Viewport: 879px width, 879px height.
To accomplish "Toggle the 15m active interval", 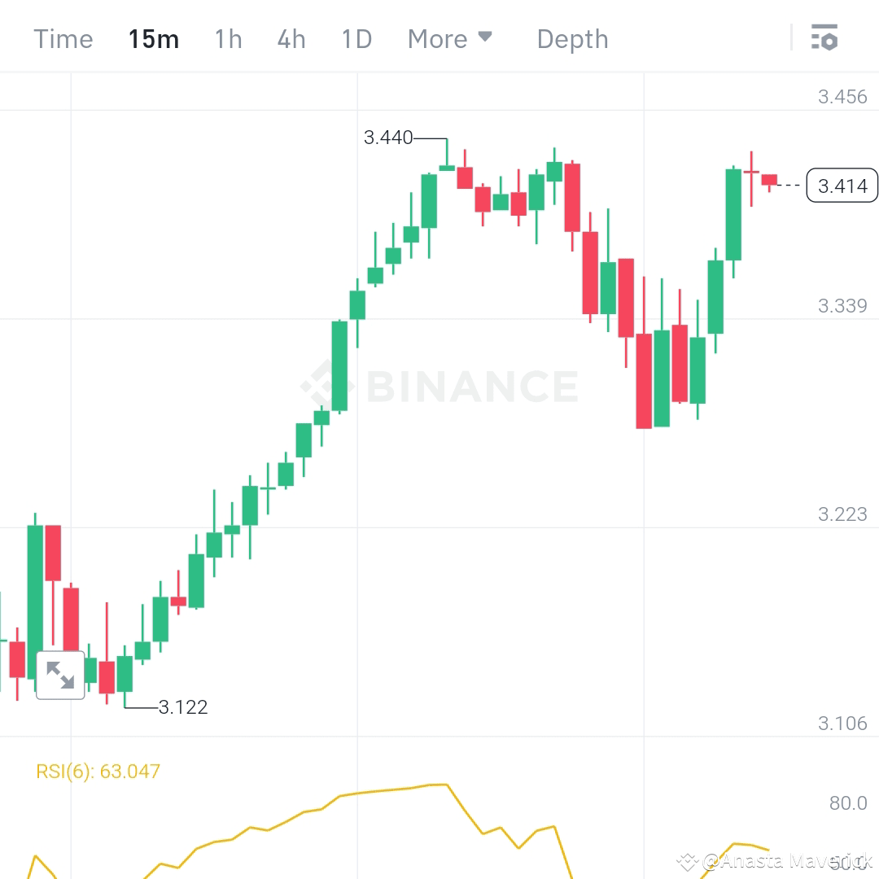I will 154,37.
